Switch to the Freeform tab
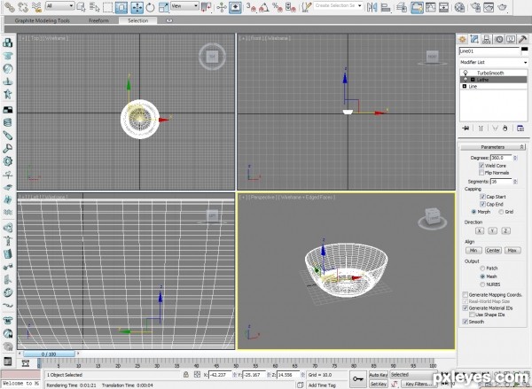Image resolution: width=532 pixels, height=389 pixels. (98, 20)
